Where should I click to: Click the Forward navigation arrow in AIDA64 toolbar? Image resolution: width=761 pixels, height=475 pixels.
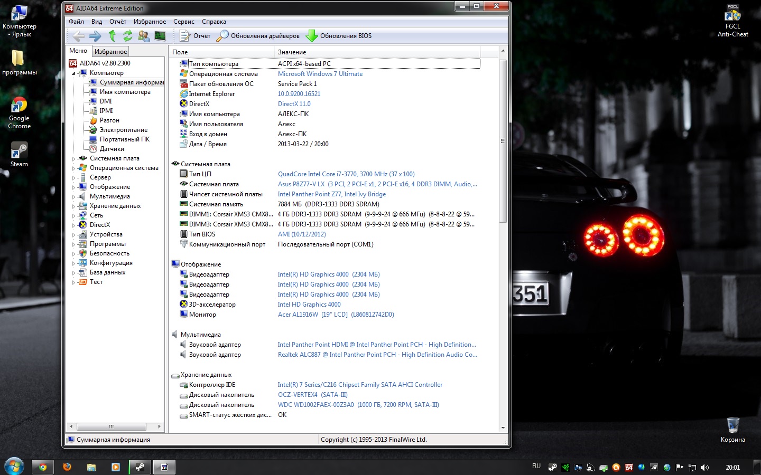tap(95, 36)
